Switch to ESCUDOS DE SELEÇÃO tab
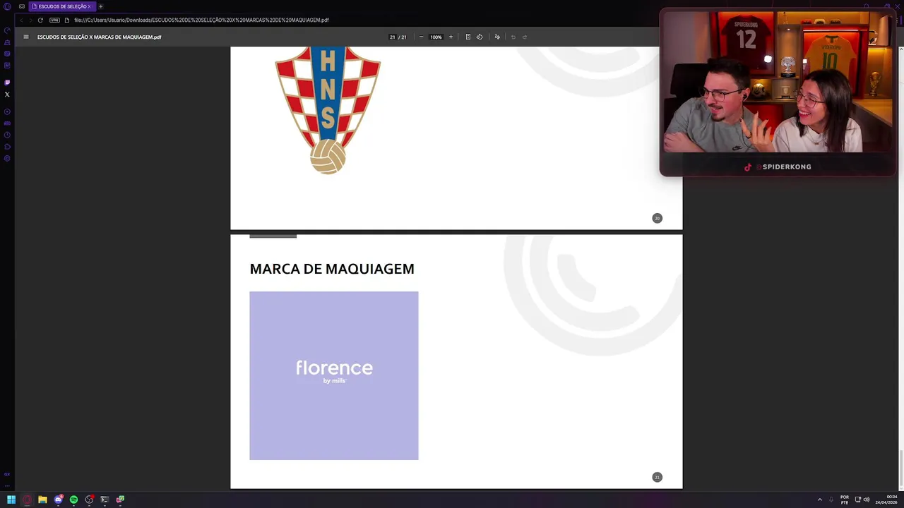 click(x=61, y=6)
